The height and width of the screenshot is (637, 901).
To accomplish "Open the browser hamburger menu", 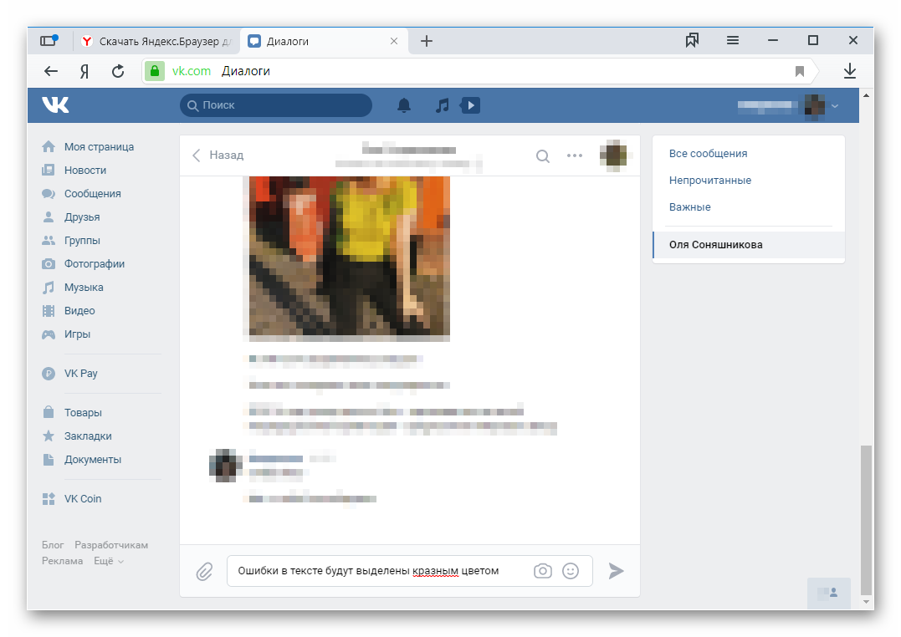I will point(732,39).
